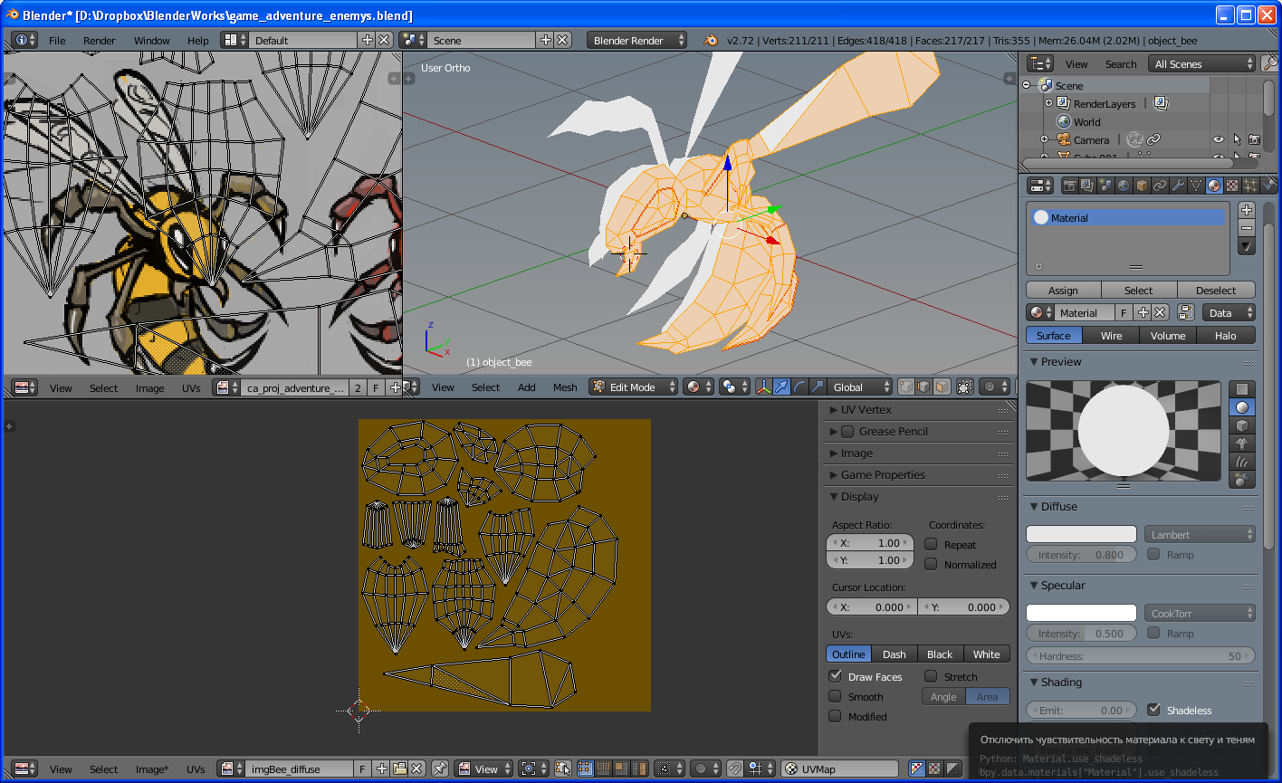Toggle keep UV and edit mode selection sync
This screenshot has width=1282, height=783.
(562, 769)
